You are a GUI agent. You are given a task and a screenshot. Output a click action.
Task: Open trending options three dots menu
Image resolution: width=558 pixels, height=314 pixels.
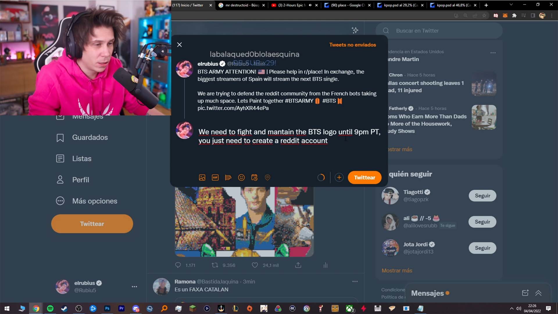coord(493,53)
